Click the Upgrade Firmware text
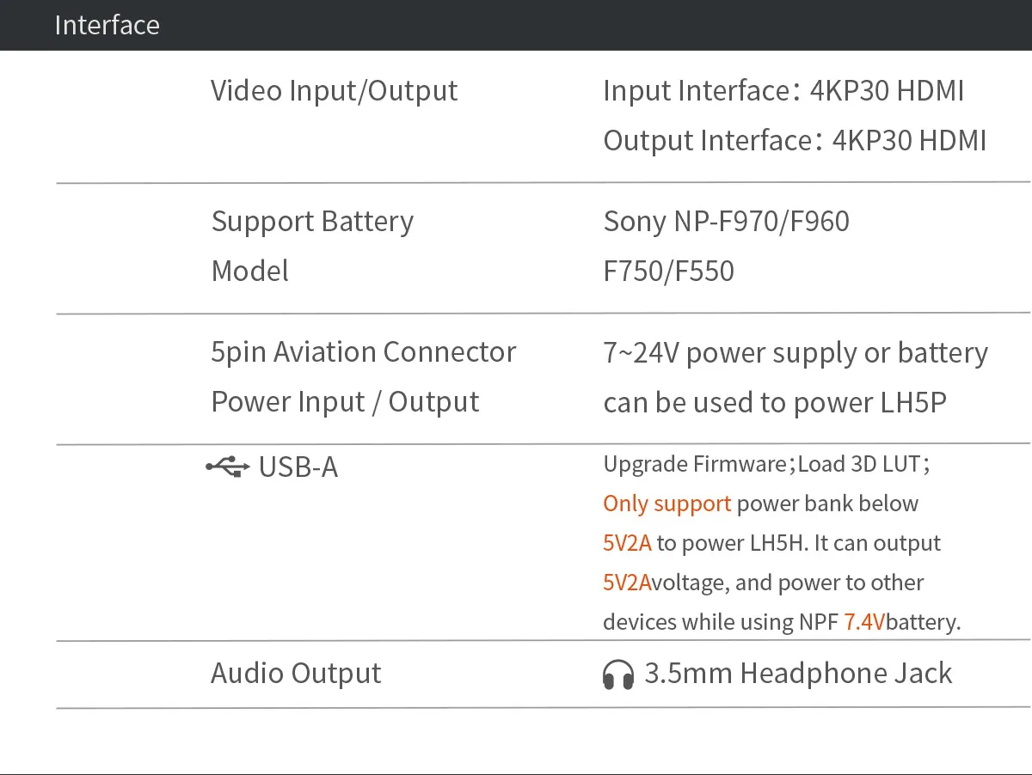The height and width of the screenshot is (775, 1032). (694, 465)
